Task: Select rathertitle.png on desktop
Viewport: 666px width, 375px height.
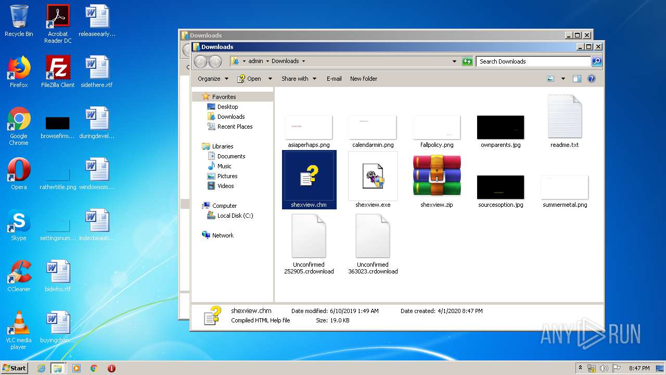Action: (x=58, y=177)
